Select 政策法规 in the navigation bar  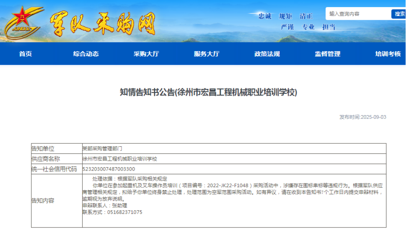tap(267, 54)
